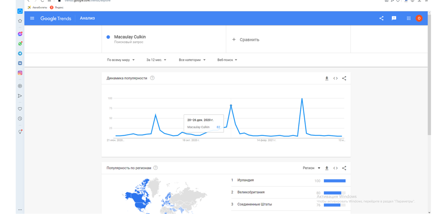Open the sidebar history clock icon
Image resolution: width=447 pixels, height=214 pixels.
coord(20,119)
